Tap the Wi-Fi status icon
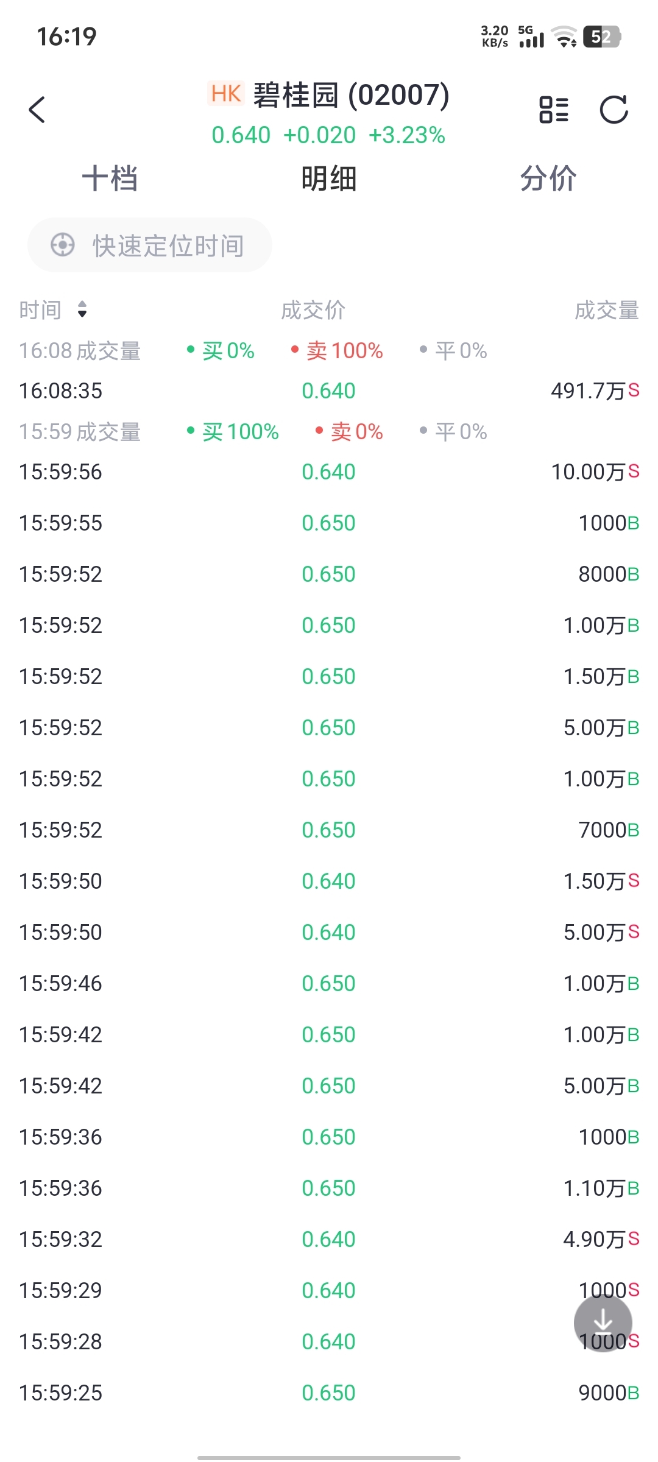The width and height of the screenshot is (658, 1462). (x=564, y=37)
